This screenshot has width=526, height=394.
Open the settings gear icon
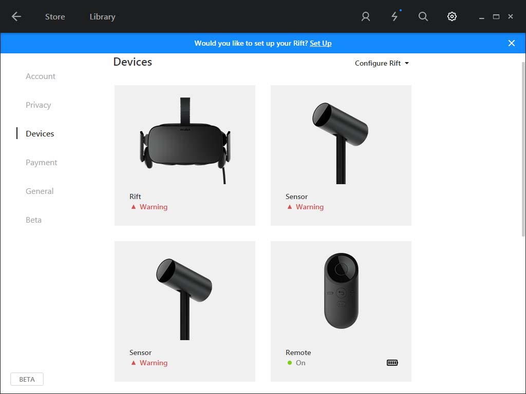coord(452,16)
